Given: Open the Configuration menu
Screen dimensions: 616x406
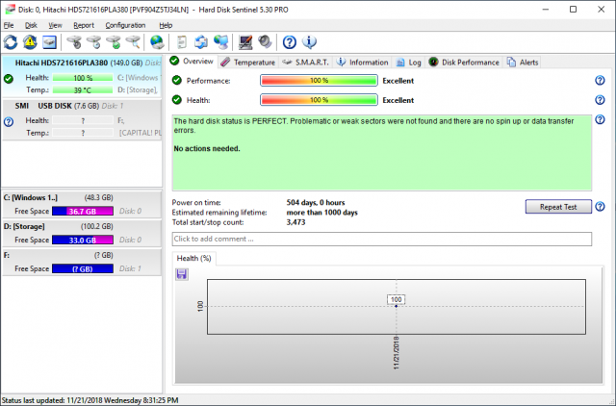Looking at the screenshot, I should pos(125,24).
